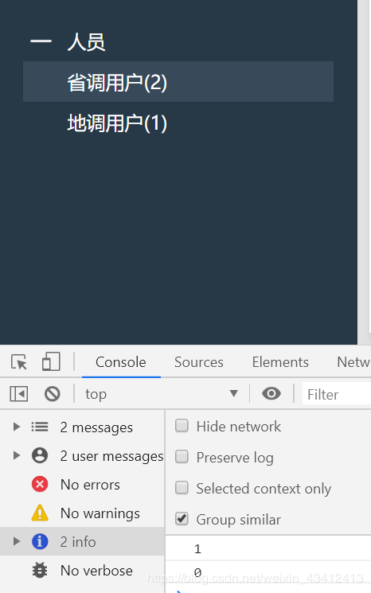The image size is (371, 593).
Task: Activate the inspect element picker icon
Action: coord(19,362)
